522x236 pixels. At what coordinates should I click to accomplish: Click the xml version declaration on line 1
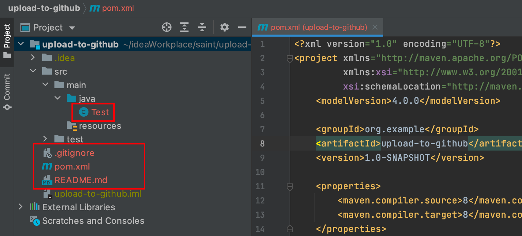point(397,44)
